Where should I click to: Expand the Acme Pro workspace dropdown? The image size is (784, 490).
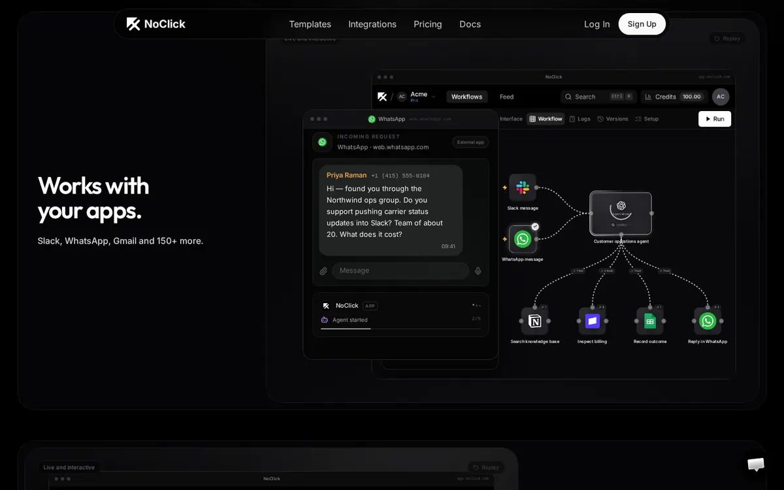417,97
